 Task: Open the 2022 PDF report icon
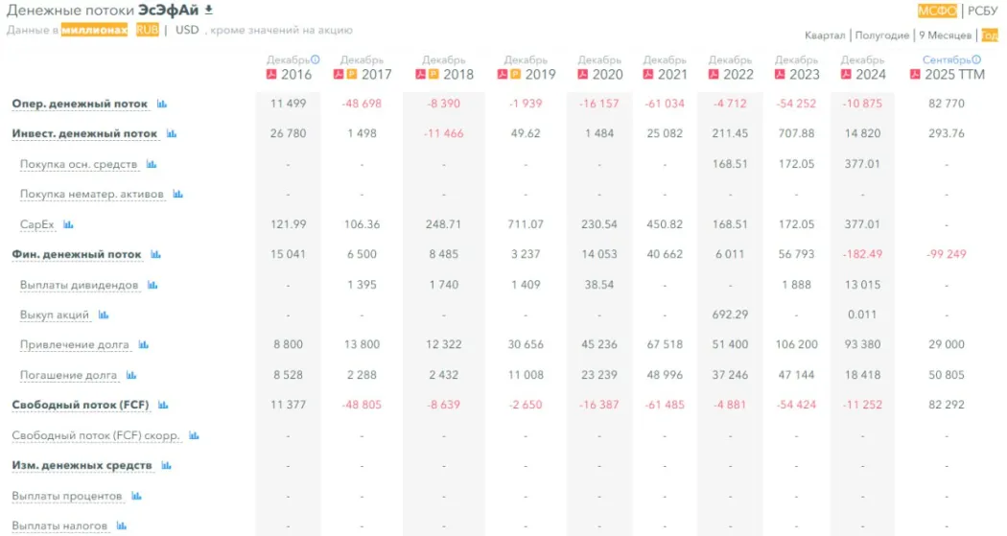coord(714,75)
